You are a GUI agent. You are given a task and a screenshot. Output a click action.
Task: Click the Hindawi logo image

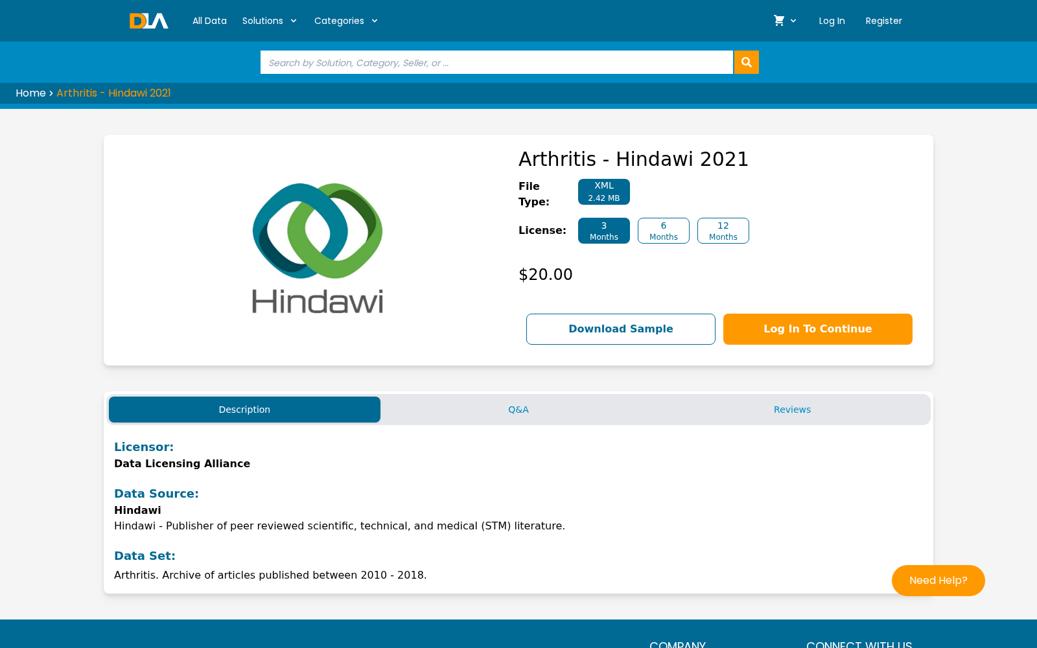[x=318, y=249]
